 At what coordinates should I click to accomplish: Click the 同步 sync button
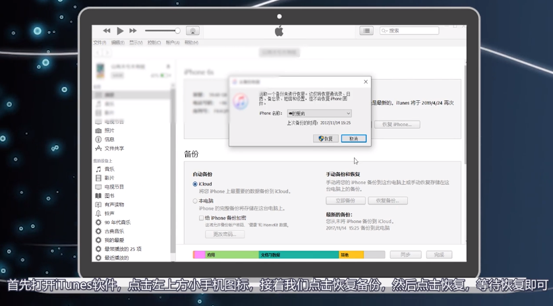(x=405, y=255)
